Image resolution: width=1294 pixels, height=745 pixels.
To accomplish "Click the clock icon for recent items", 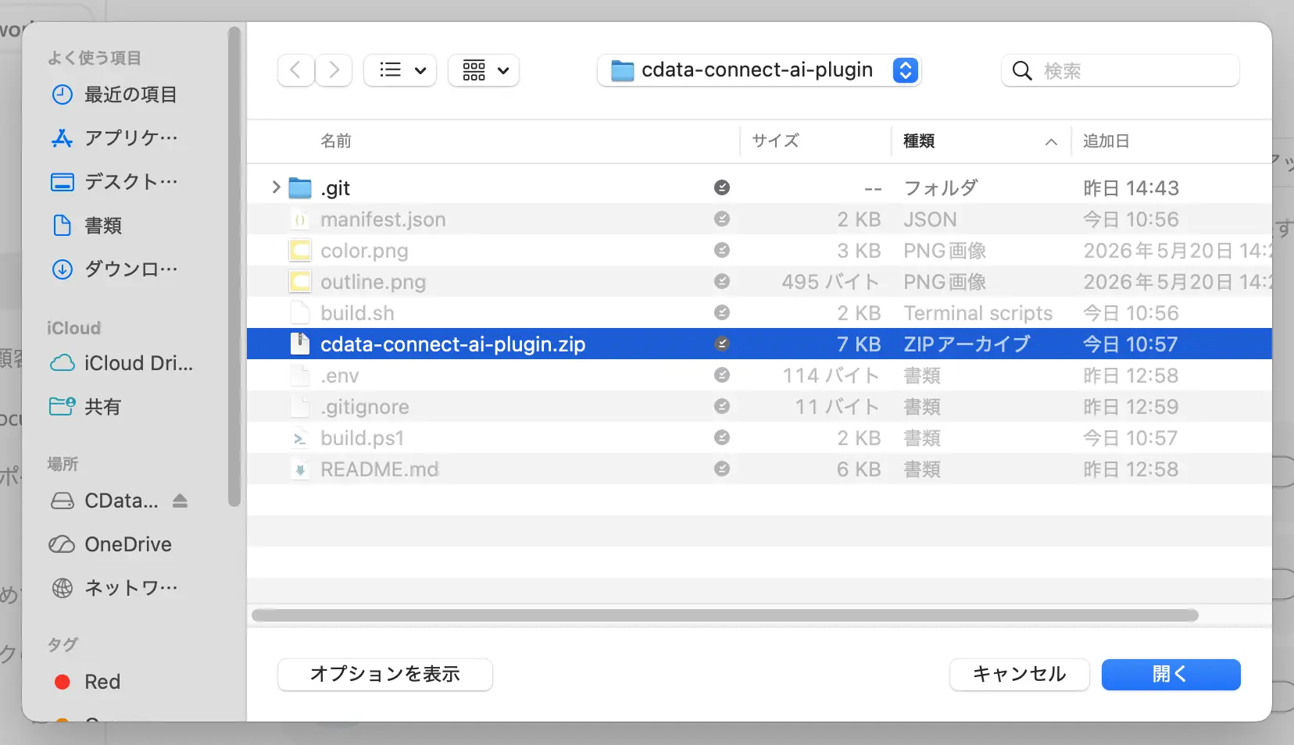I will coord(62,94).
